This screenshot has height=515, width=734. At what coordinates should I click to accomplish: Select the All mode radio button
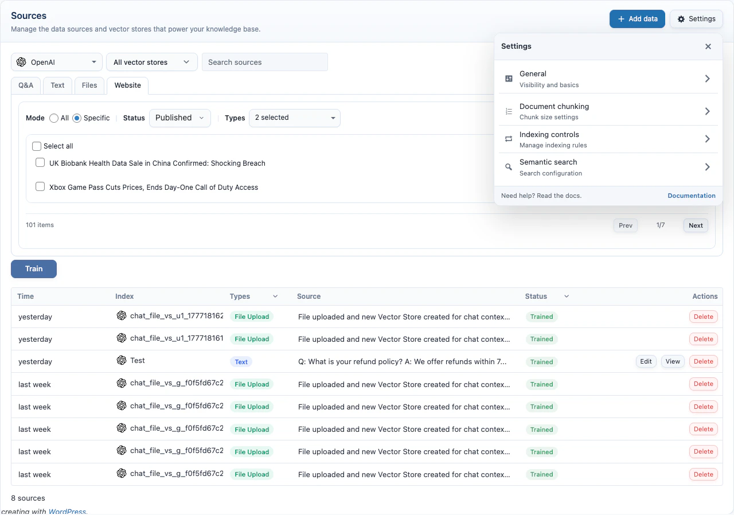(54, 118)
